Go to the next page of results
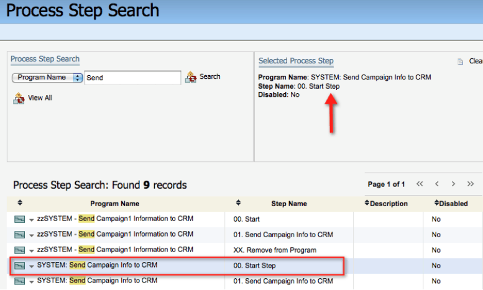This screenshot has width=483, height=290. pyautogui.click(x=453, y=184)
